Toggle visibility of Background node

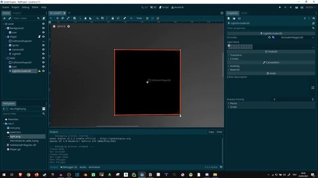[43, 28]
